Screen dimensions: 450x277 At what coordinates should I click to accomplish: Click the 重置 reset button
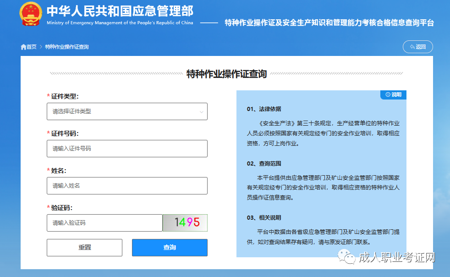pyautogui.click(x=84, y=247)
